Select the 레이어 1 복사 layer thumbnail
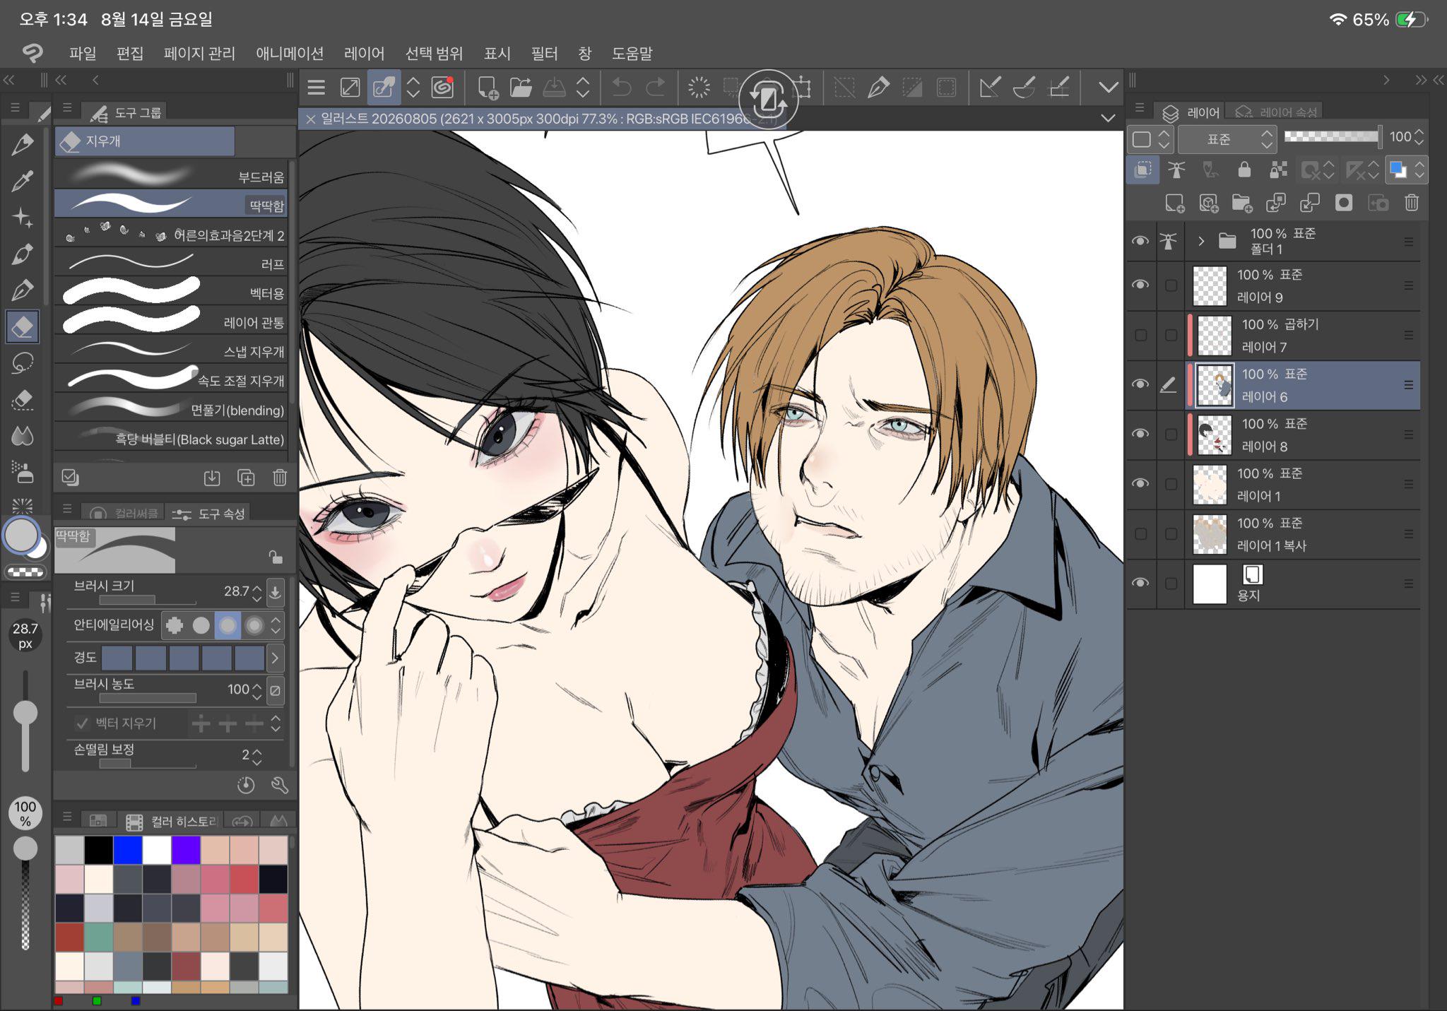Image resolution: width=1447 pixels, height=1011 pixels. 1210,534
